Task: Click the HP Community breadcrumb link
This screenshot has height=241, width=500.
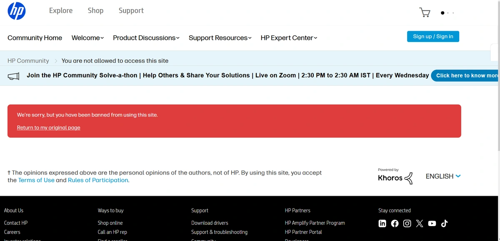Action: 28,61
